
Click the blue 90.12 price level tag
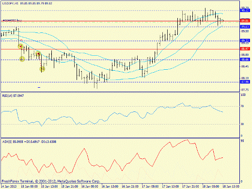coord(245,11)
